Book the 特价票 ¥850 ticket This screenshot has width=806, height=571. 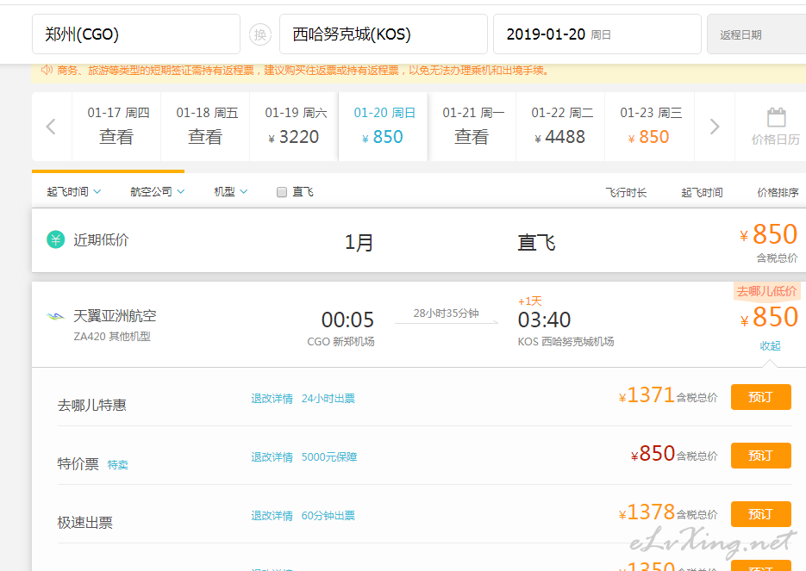761,456
